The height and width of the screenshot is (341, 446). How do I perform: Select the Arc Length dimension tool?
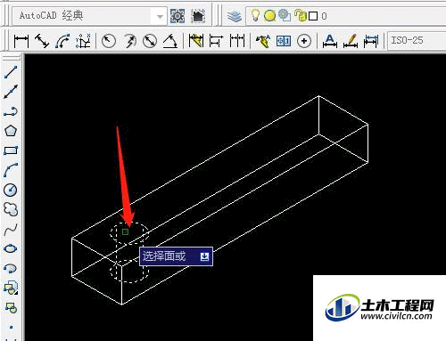click(x=62, y=41)
